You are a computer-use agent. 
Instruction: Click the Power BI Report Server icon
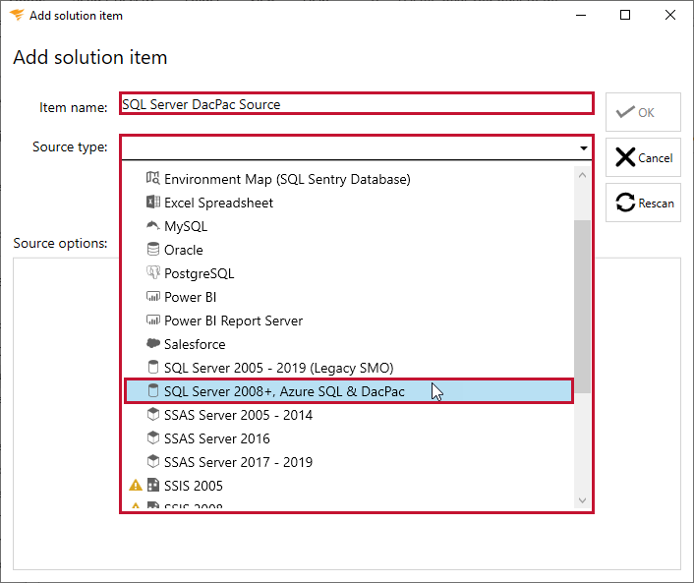click(x=153, y=320)
